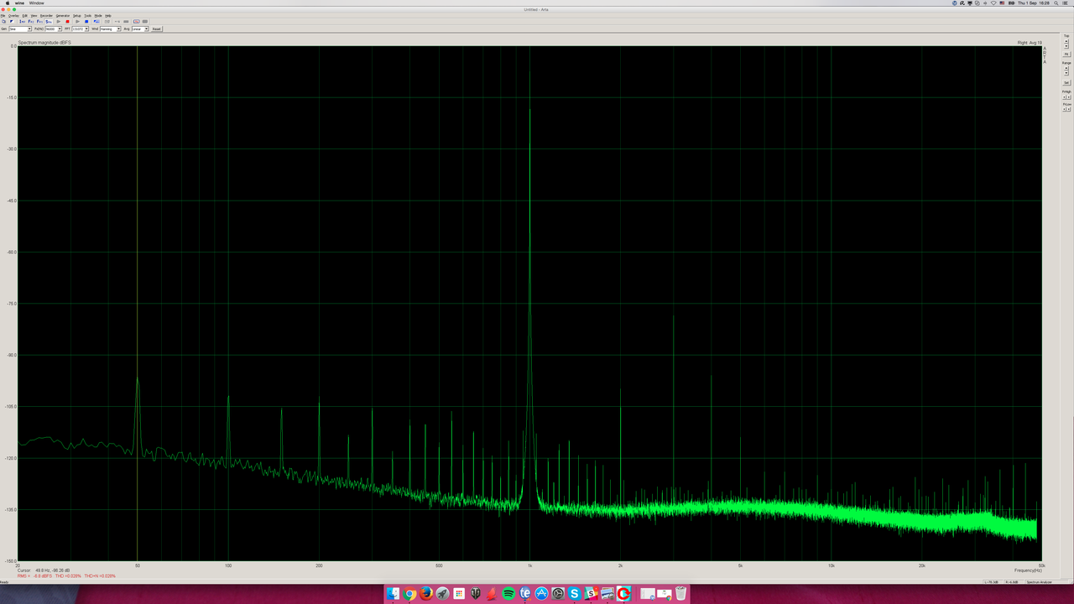Image resolution: width=1074 pixels, height=604 pixels.
Task: Click the Fr low left arrow stepper
Action: point(1064,109)
